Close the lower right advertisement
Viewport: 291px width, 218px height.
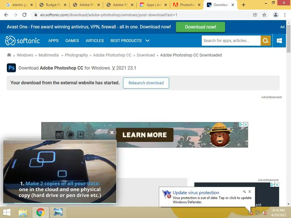point(277,185)
